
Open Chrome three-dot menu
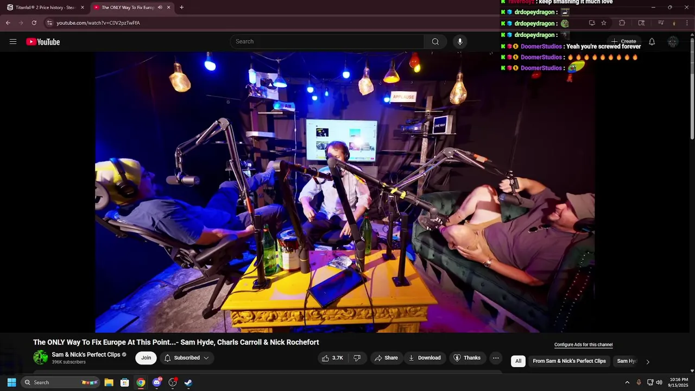click(x=687, y=23)
